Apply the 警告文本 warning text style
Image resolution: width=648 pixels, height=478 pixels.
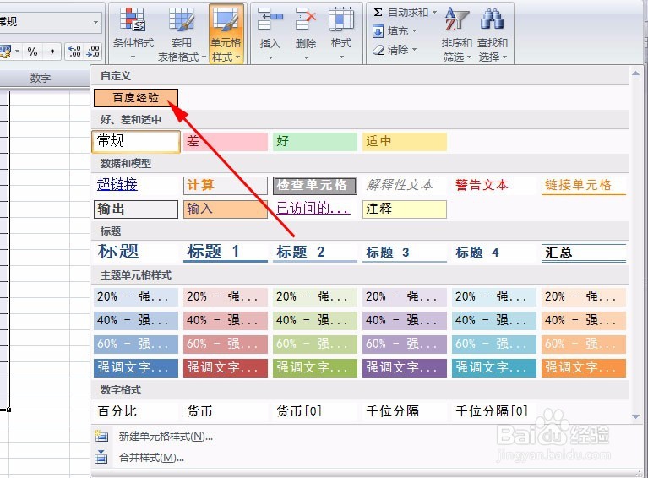pos(494,185)
